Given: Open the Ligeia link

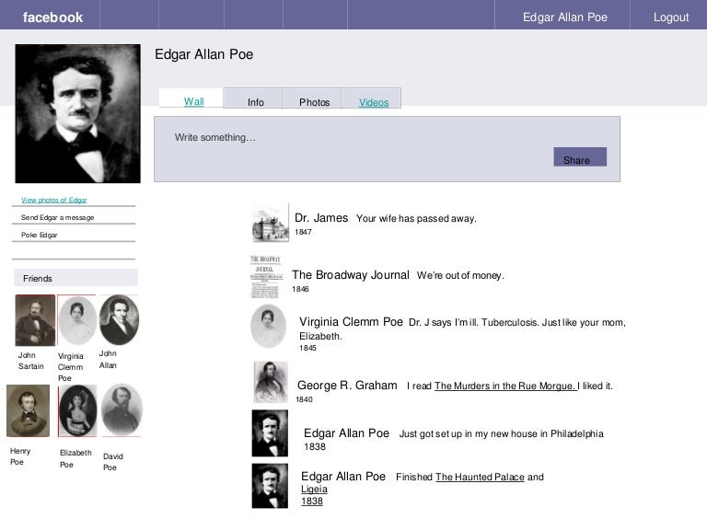Looking at the screenshot, I should [x=314, y=489].
